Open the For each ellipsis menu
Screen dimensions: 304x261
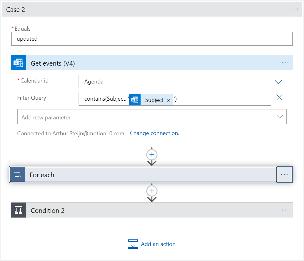(x=284, y=174)
